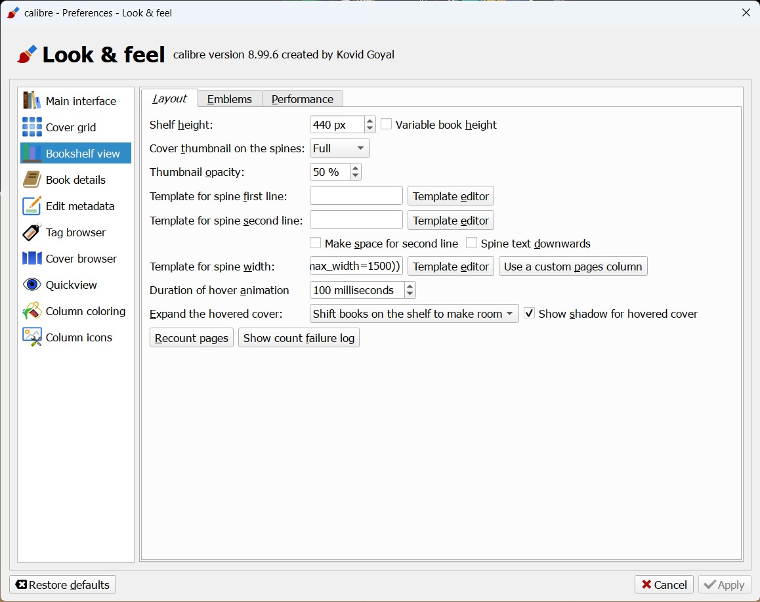Decrease hover animation duration down arrow
Viewport: 760px width, 602px height.
coord(410,293)
